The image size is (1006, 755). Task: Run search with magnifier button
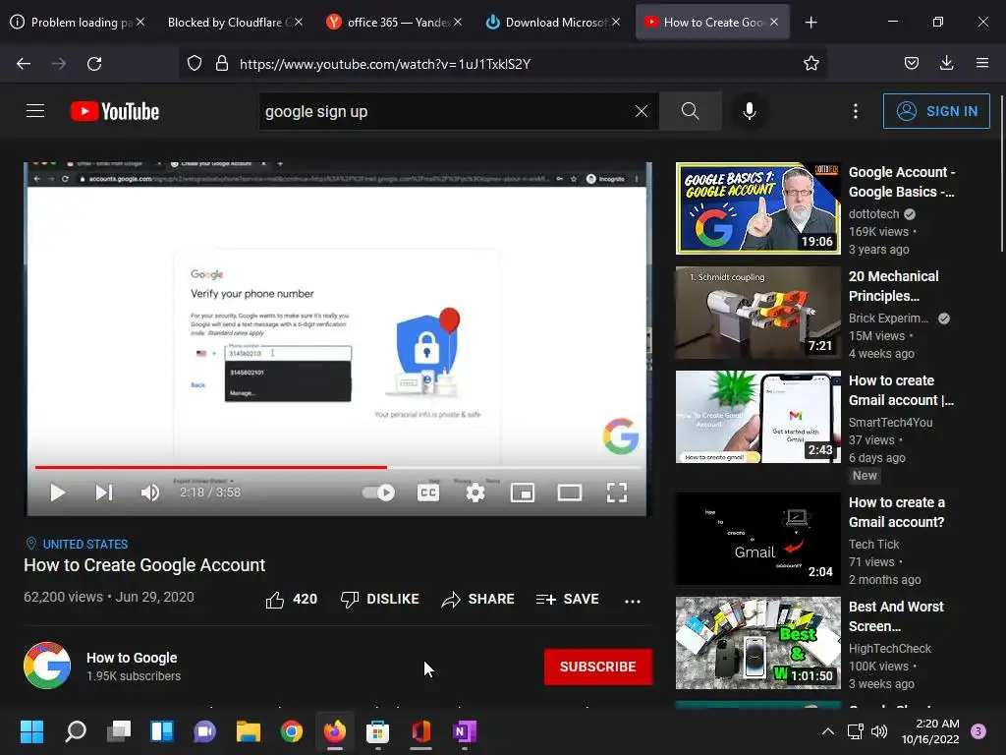691,111
